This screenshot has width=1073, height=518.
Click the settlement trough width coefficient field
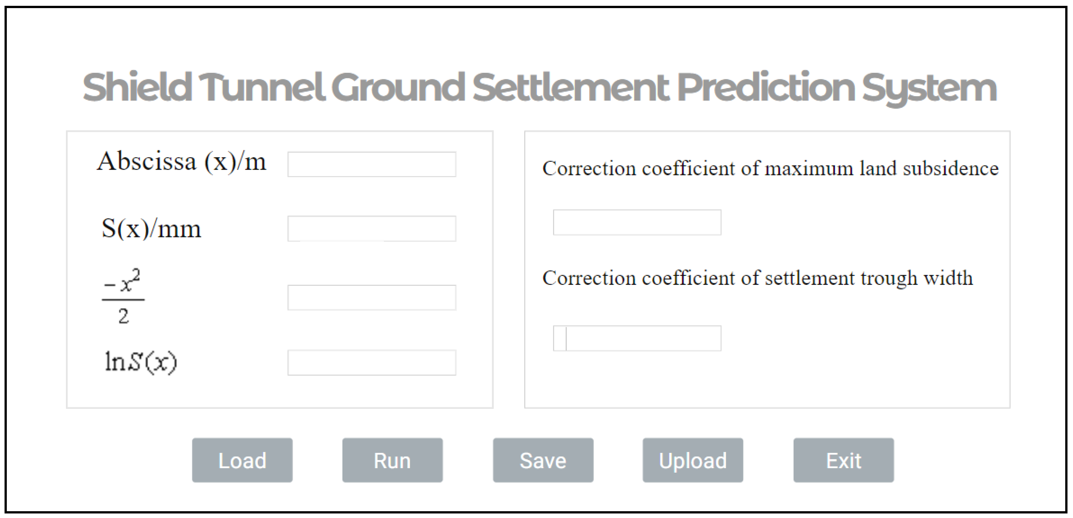637,338
